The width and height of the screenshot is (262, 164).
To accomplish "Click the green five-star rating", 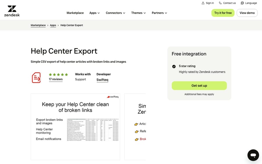I will pos(58,75).
